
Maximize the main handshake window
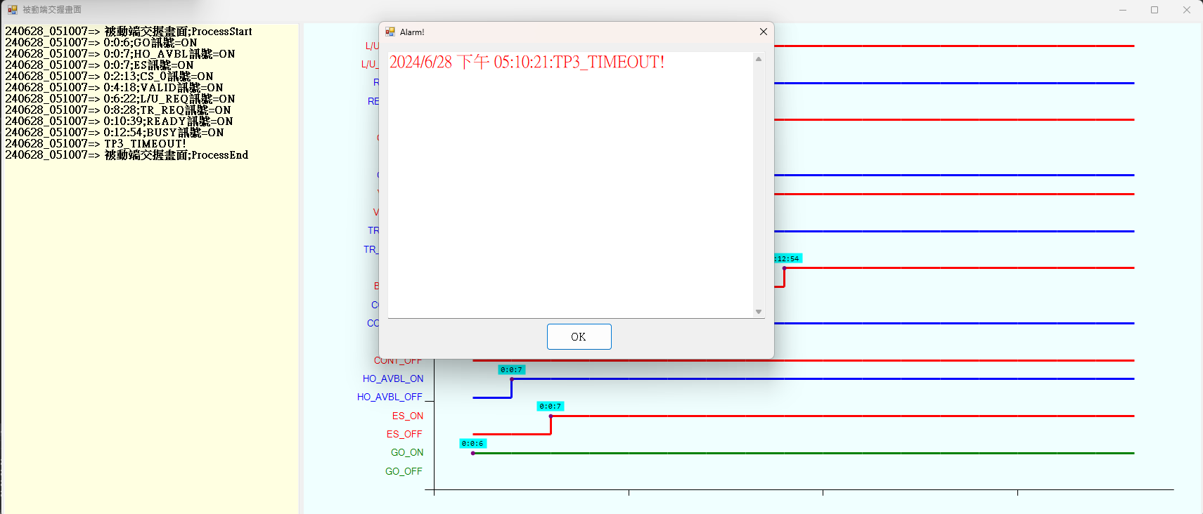click(1154, 10)
